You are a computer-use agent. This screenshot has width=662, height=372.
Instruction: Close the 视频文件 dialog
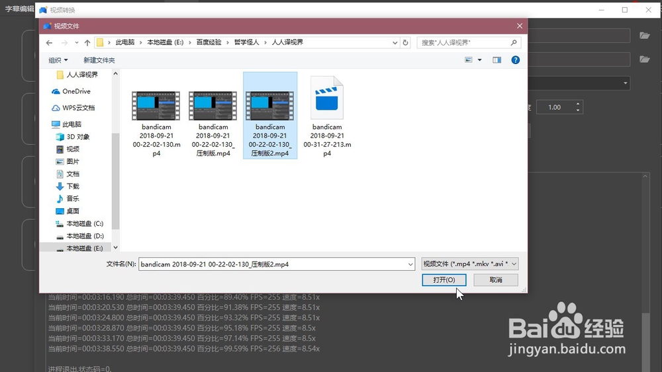point(519,26)
